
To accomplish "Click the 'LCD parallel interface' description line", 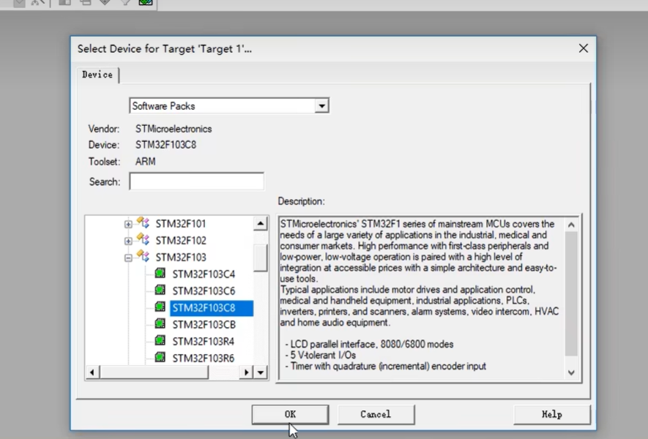I will 369,344.
